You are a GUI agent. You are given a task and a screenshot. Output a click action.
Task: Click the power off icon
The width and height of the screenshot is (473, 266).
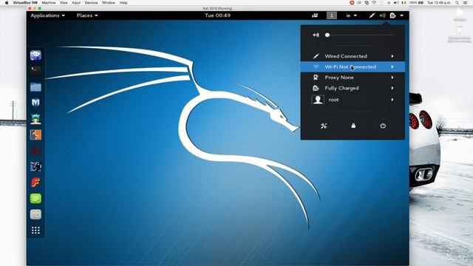click(383, 126)
